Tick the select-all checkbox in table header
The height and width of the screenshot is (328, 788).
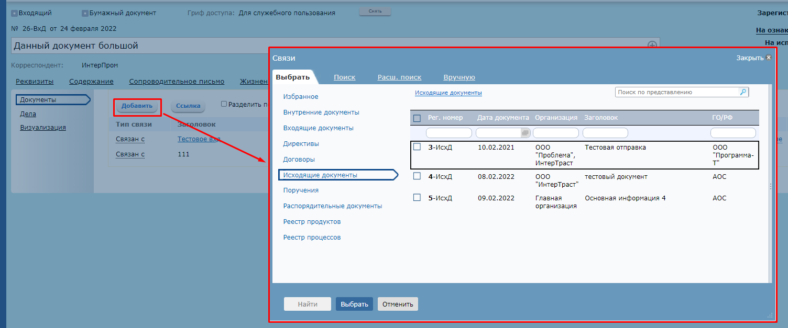[x=417, y=118]
